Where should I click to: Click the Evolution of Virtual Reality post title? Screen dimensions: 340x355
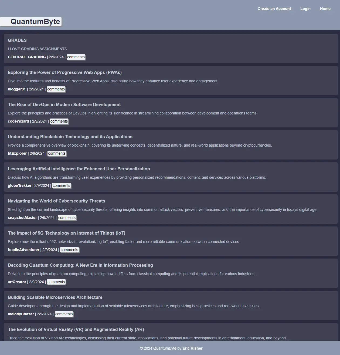tap(76, 329)
